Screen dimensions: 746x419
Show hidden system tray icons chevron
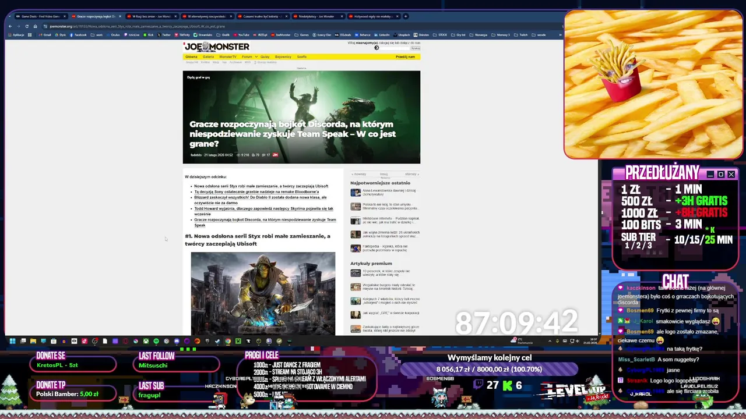tap(550, 341)
